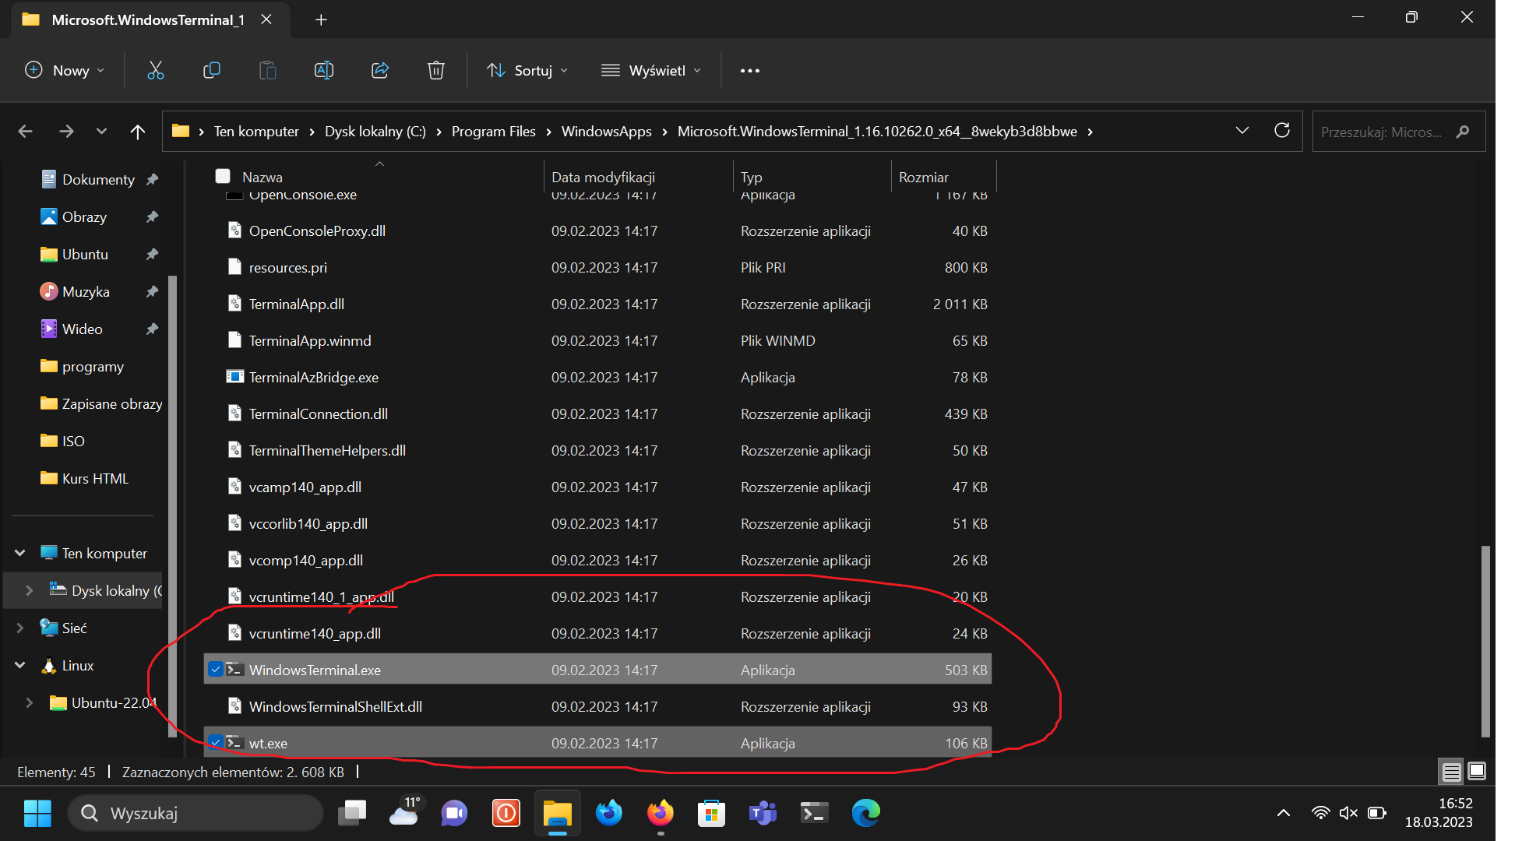
Task: Open Terminal from the taskbar
Action: (x=814, y=813)
